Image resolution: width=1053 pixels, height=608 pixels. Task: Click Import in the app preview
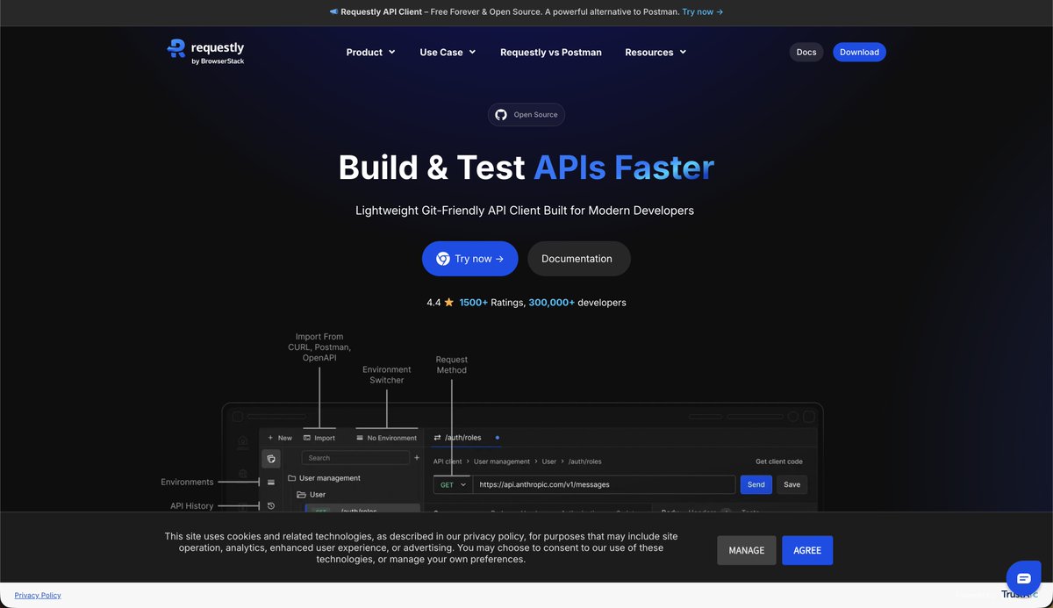(x=319, y=438)
